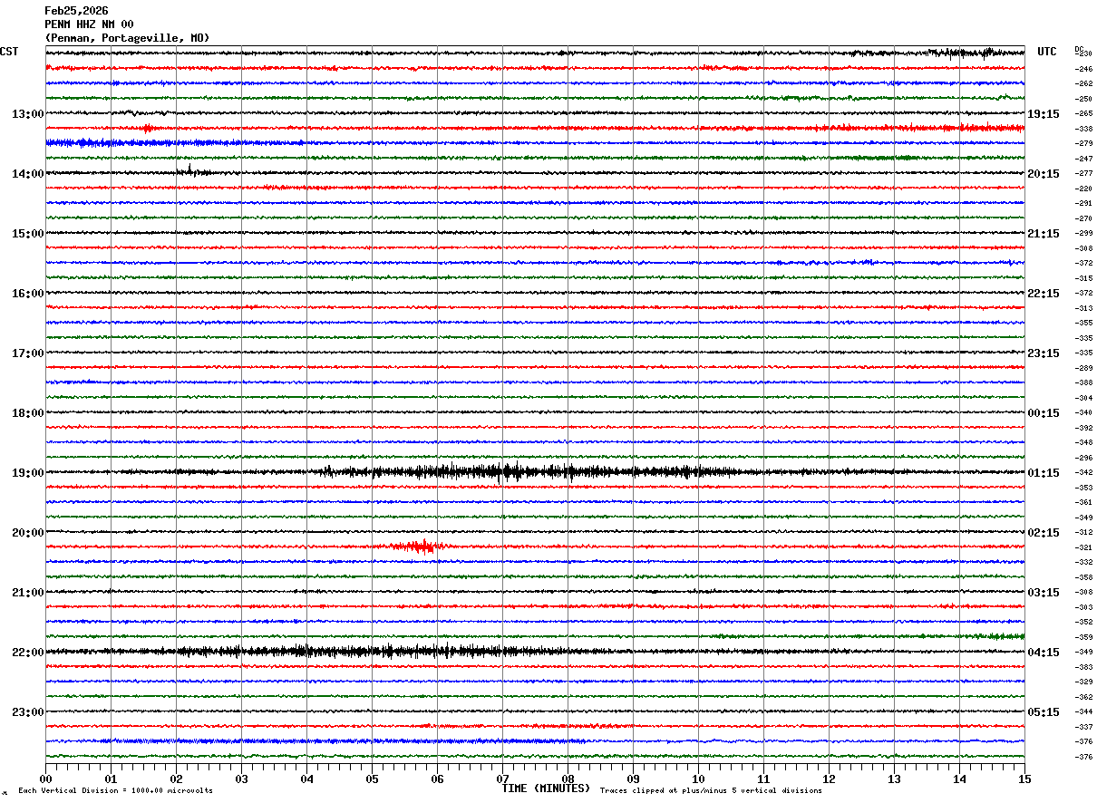Click minute tick '07' on time axis

[x=502, y=779]
